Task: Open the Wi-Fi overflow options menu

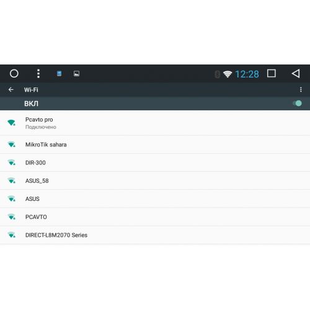Action: tap(301, 89)
